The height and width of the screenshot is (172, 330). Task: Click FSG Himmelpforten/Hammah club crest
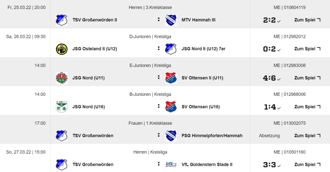[x=171, y=136]
